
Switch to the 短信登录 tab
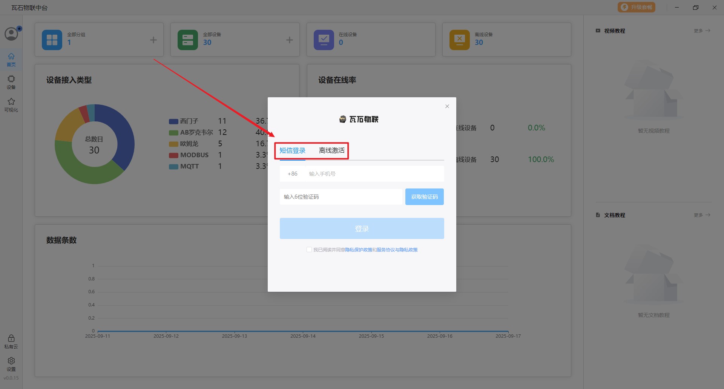pyautogui.click(x=293, y=151)
